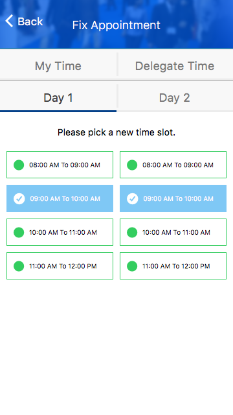Click green dot of left 11:00 AM slot
This screenshot has width=233, height=415.
[19, 266]
